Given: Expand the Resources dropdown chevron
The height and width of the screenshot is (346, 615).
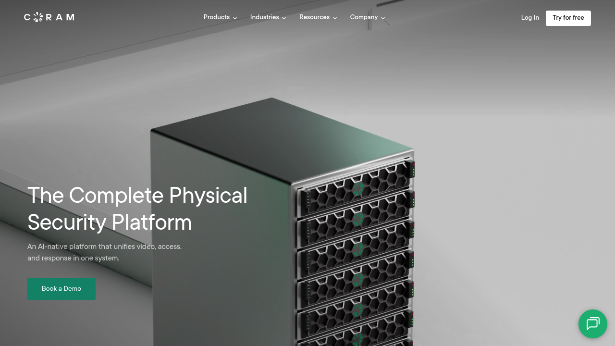Looking at the screenshot, I should (335, 18).
